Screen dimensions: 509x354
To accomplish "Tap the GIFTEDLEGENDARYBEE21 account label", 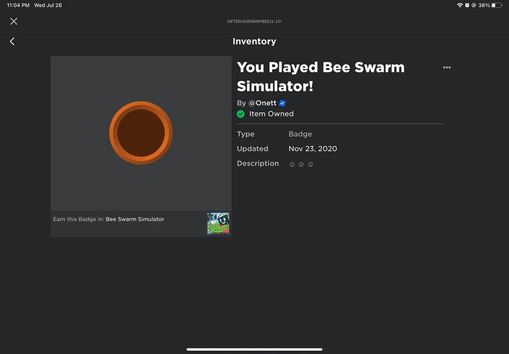I will (x=254, y=21).
